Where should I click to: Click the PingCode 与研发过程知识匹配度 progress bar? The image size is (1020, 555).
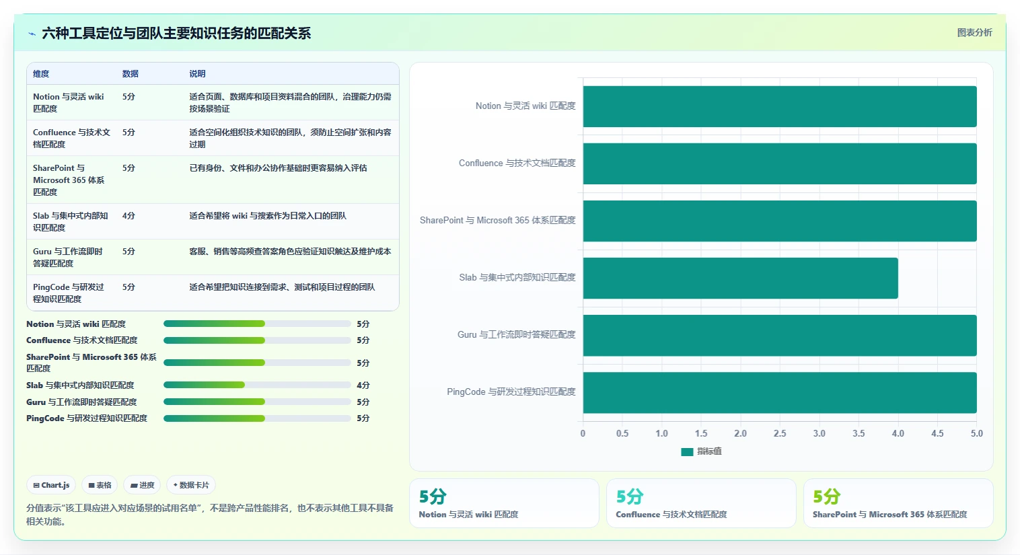pyautogui.click(x=257, y=418)
